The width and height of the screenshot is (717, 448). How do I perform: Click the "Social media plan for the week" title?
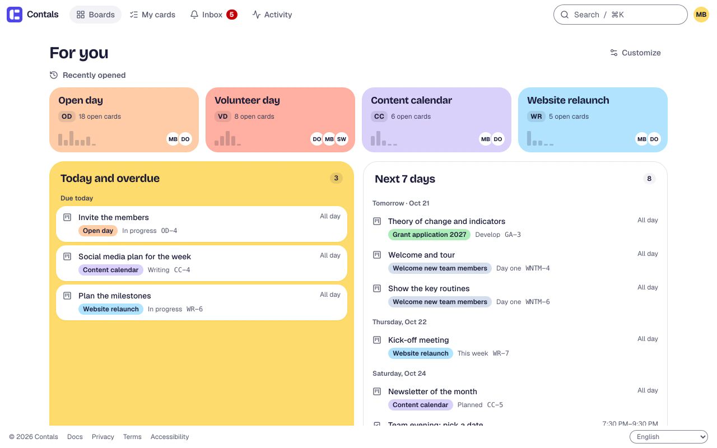[134, 256]
